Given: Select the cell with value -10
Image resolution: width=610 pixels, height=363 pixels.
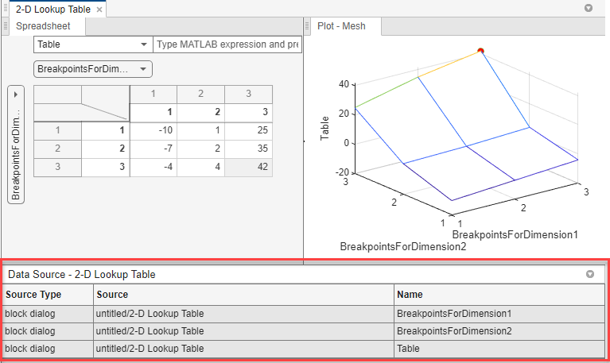Looking at the screenshot, I should (153, 129).
